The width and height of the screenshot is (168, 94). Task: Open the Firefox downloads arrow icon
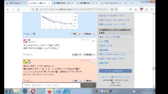(x=136, y=9)
